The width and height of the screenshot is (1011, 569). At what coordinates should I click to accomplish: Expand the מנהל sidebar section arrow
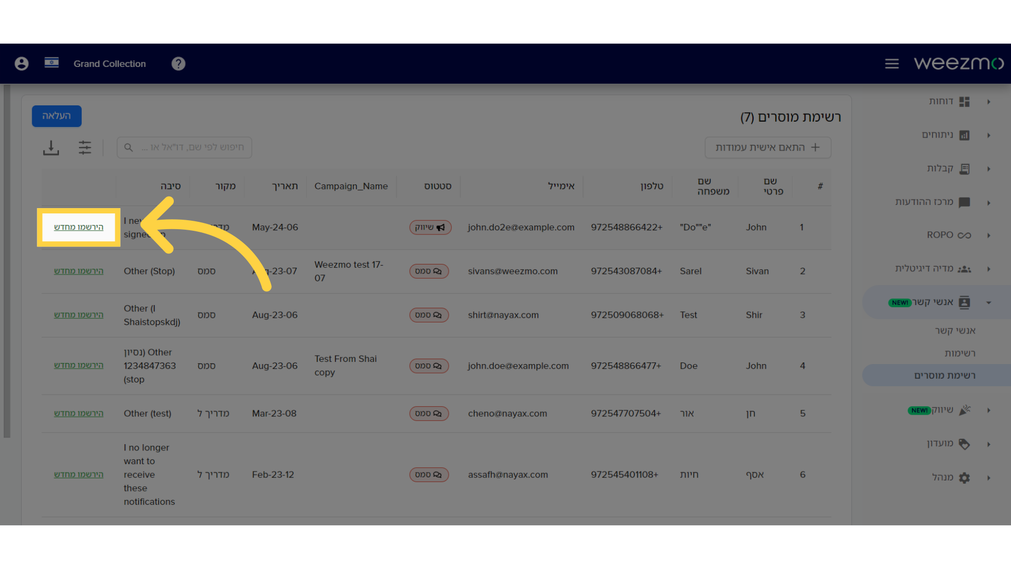click(989, 478)
